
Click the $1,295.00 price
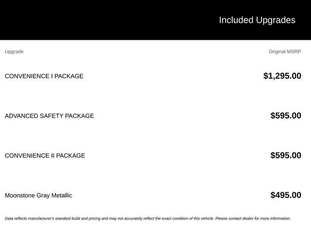point(282,76)
